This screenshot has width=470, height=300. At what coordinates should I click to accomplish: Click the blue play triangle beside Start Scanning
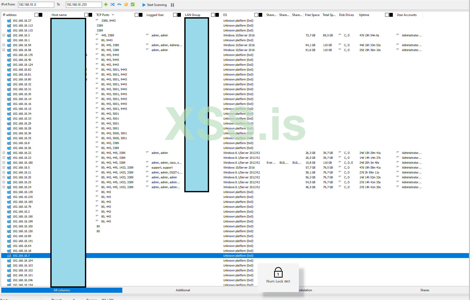[144, 5]
